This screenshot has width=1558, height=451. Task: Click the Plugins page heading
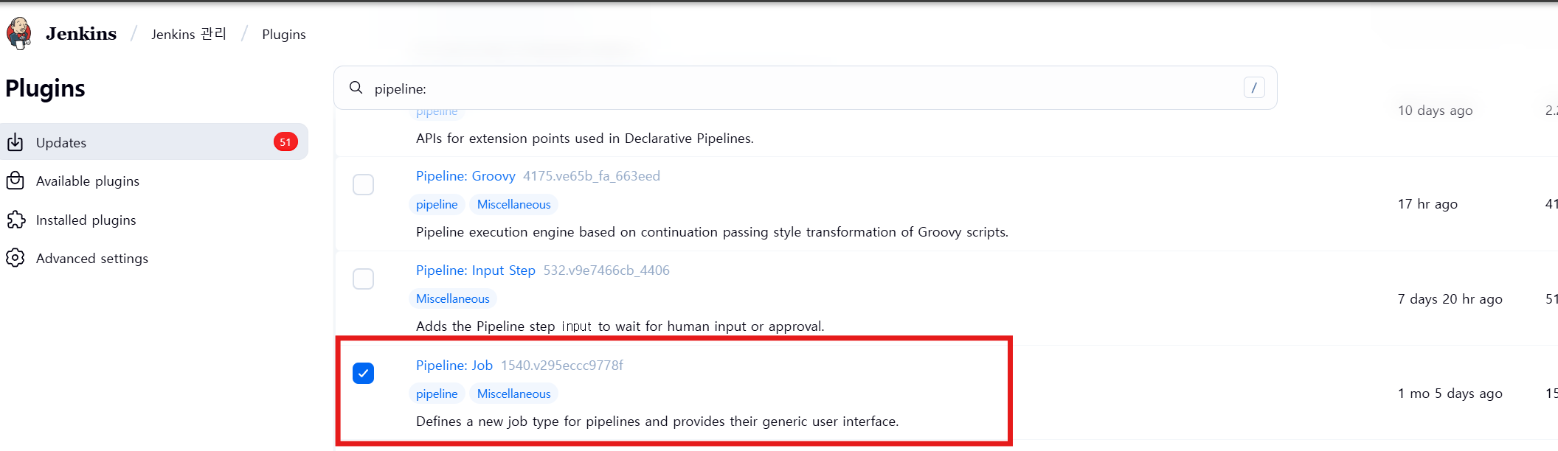tap(45, 88)
